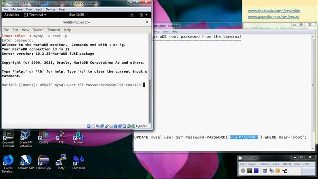This screenshot has width=318, height=179.
Task: Open VirtualBox File menu
Action: [x=5, y=9]
